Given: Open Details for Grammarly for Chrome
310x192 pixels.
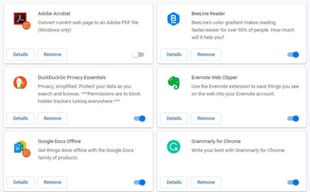Looking at the screenshot, I should coord(174,182).
